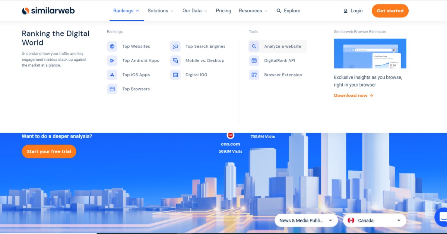The width and height of the screenshot is (447, 234).
Task: Open the News & Media Publishers category dropdown
Action: click(306, 221)
